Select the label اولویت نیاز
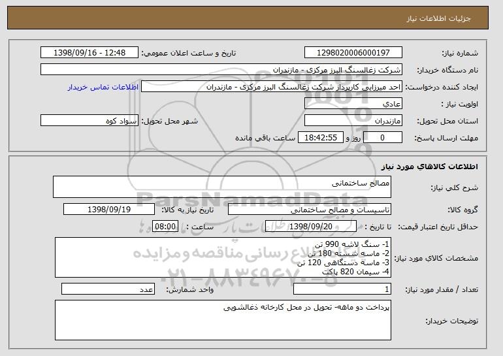This screenshot has width=503, height=356. pos(459,104)
